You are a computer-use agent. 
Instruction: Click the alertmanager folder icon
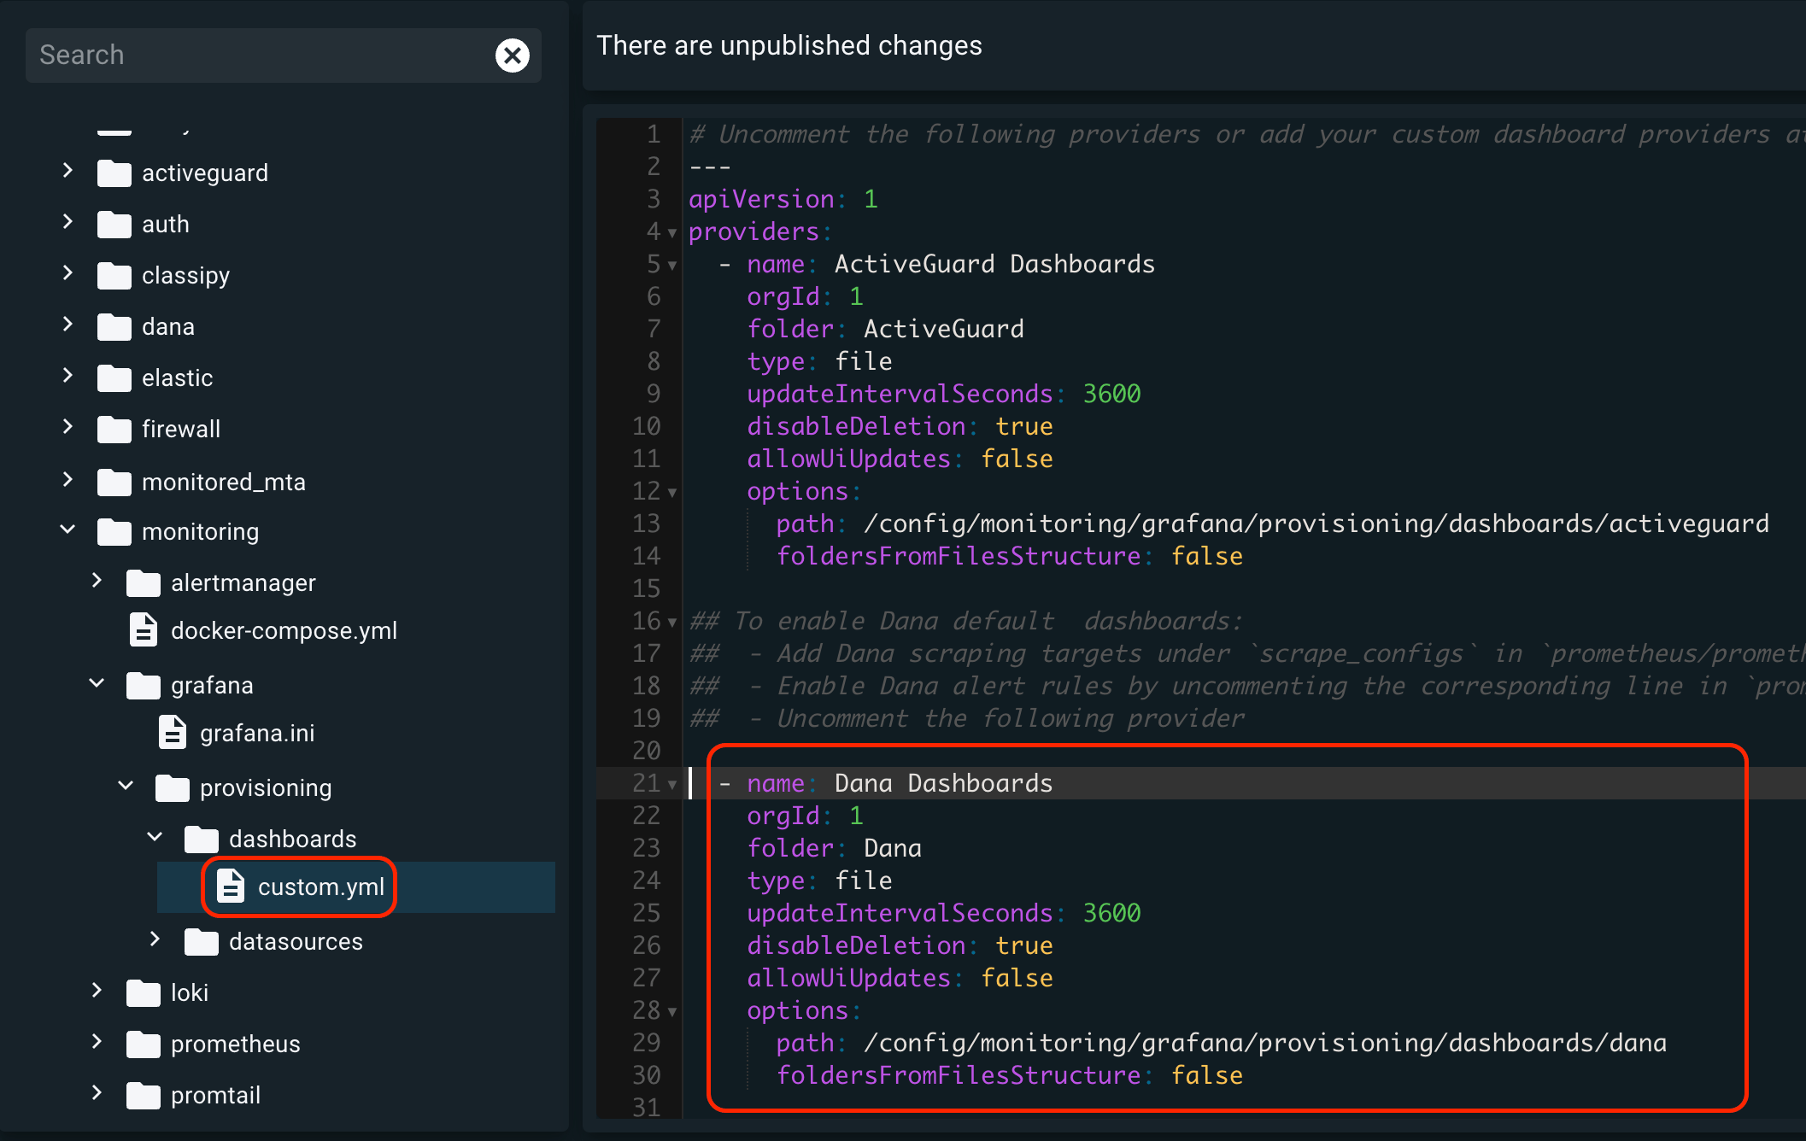[x=144, y=583]
